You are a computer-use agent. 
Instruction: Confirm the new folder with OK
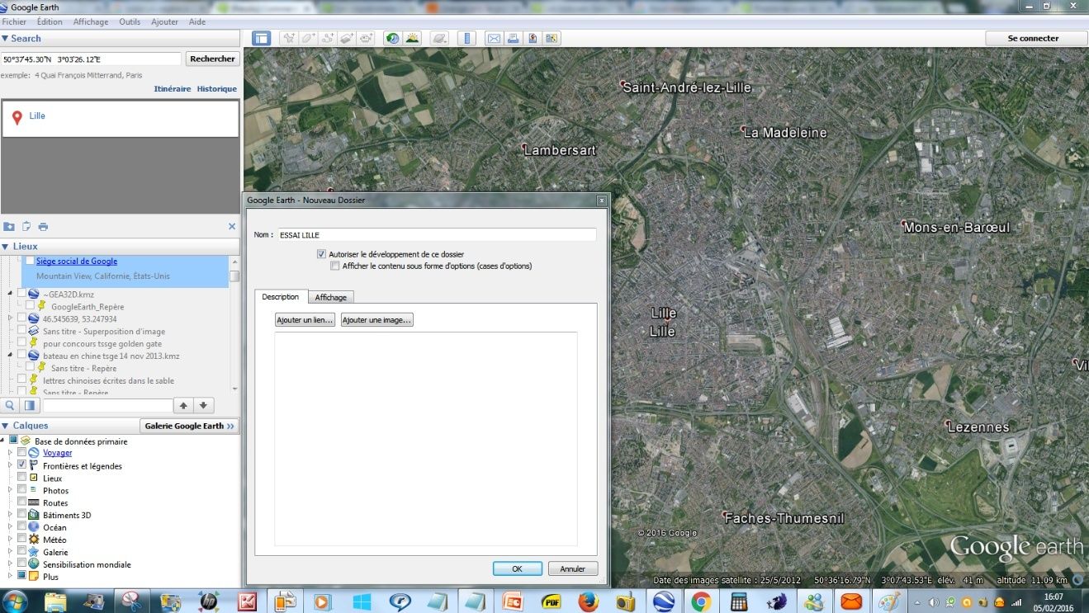click(x=517, y=568)
